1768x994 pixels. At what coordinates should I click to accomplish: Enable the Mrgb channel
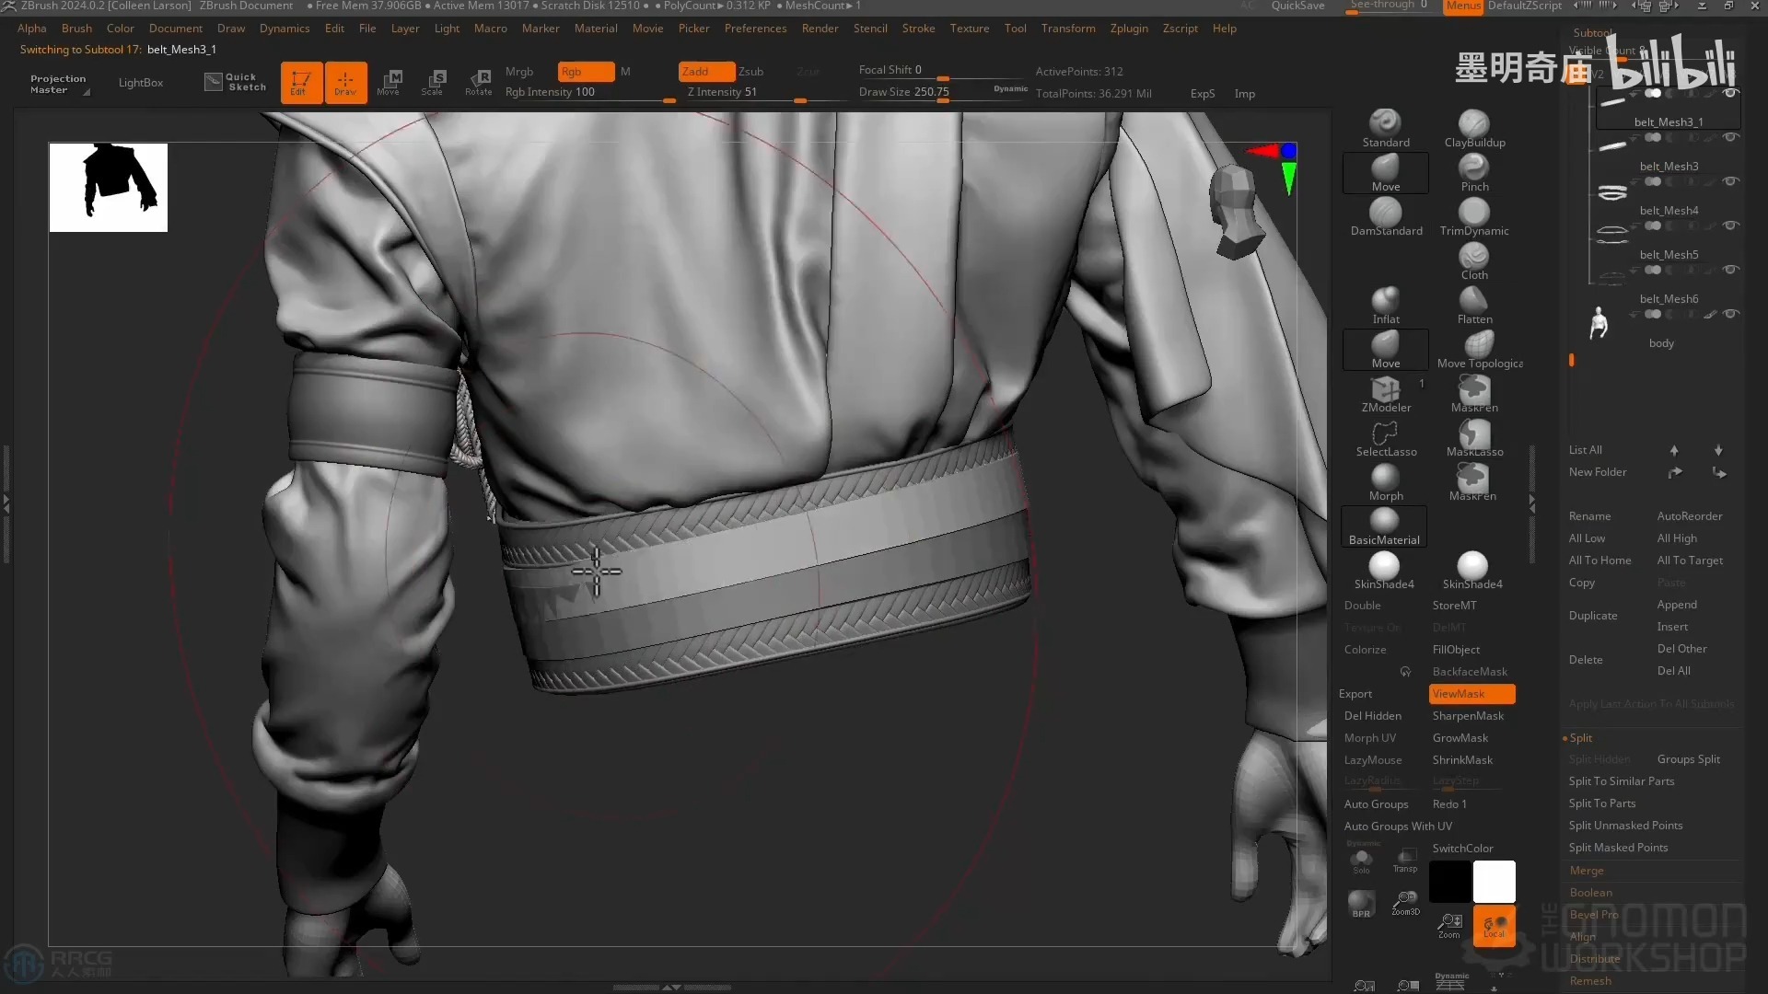point(519,71)
